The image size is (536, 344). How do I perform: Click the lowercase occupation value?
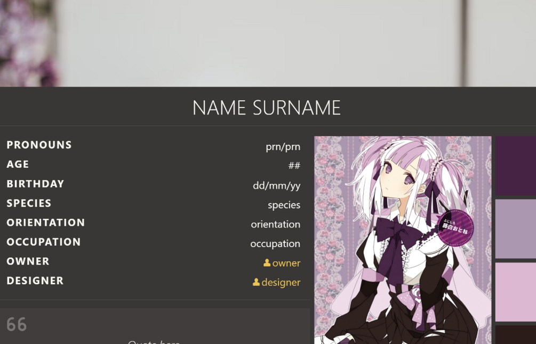275,244
